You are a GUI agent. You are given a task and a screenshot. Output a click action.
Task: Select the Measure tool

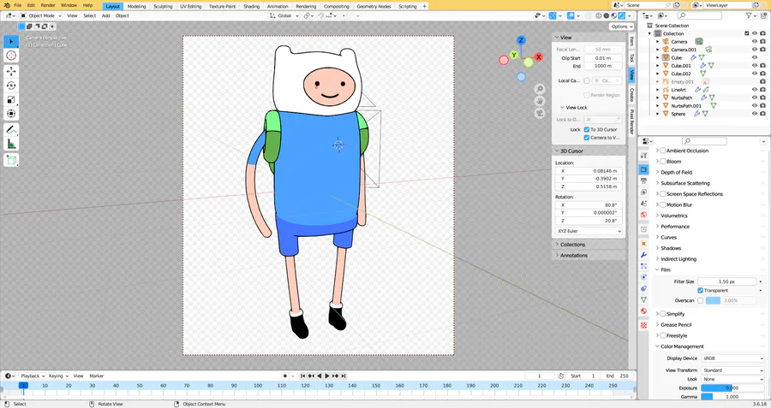click(x=11, y=144)
